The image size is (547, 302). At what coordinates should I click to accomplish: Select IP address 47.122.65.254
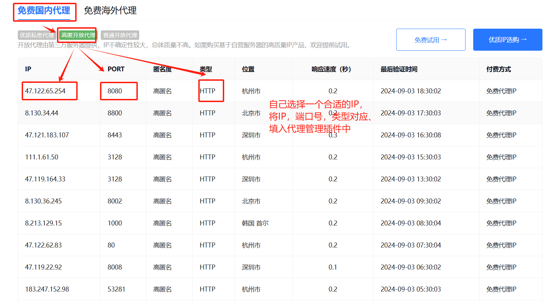tap(45, 91)
